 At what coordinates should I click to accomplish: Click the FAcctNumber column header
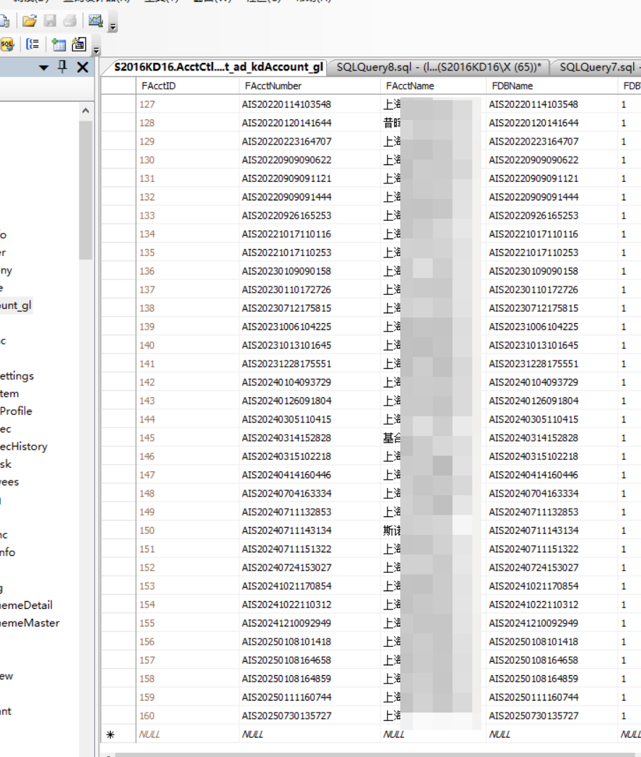coord(273,86)
